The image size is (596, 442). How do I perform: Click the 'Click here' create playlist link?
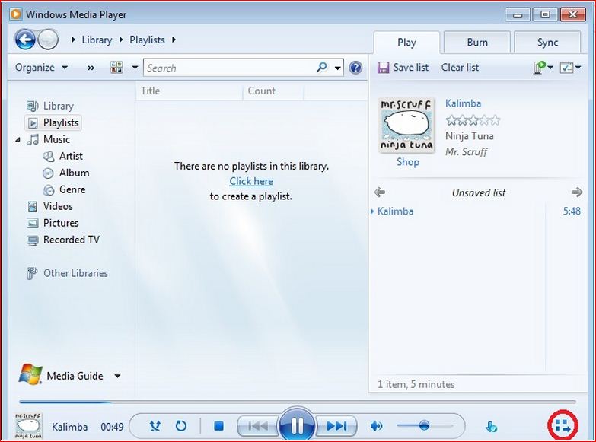[x=251, y=181]
